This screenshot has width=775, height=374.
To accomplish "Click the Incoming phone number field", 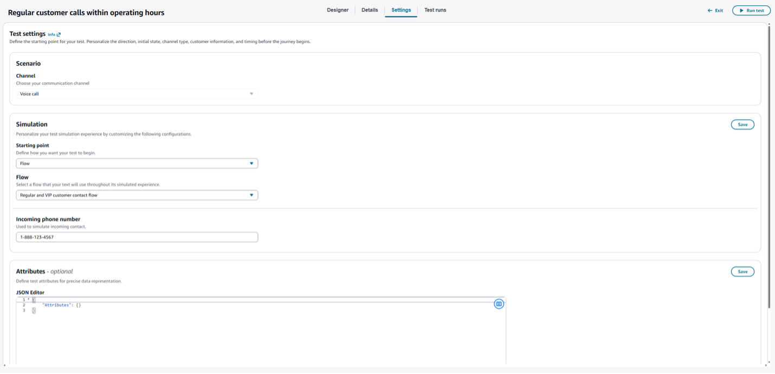I will click(x=137, y=237).
